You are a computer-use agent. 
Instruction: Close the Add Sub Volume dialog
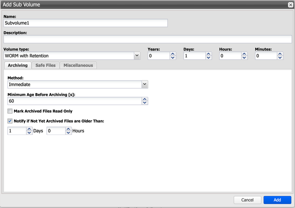coord(290,5)
